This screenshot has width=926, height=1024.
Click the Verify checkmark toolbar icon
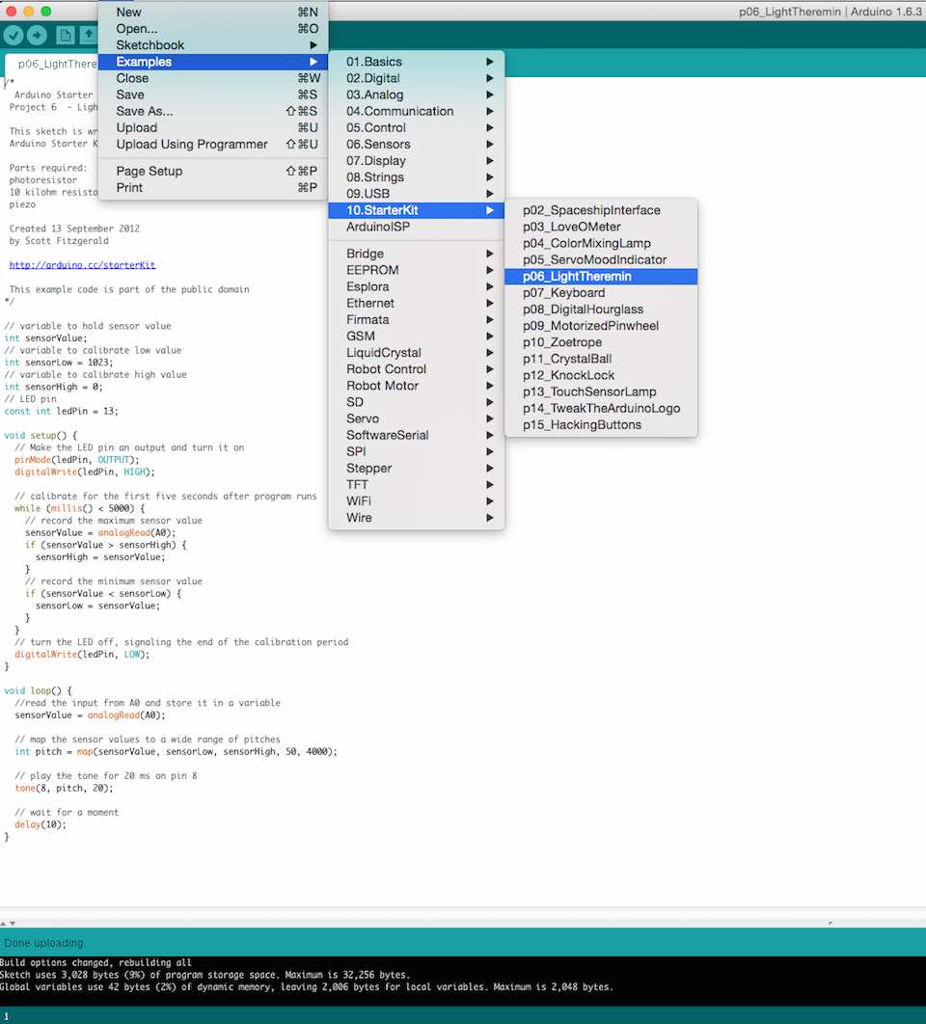[14, 36]
